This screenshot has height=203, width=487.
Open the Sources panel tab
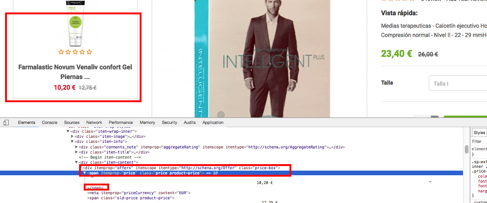tap(72, 123)
